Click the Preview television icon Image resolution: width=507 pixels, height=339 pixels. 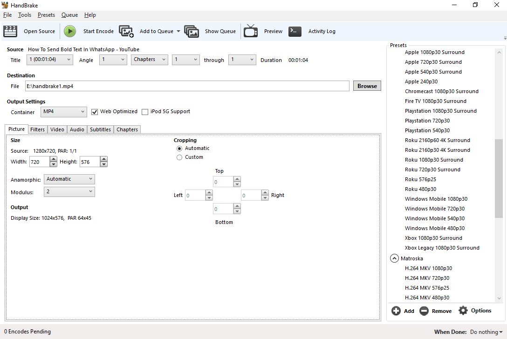(251, 31)
